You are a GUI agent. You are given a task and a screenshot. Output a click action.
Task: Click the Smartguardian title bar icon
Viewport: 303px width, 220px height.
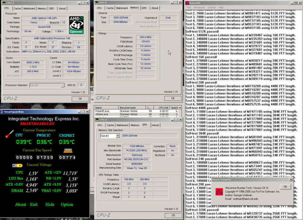tap(2, 112)
